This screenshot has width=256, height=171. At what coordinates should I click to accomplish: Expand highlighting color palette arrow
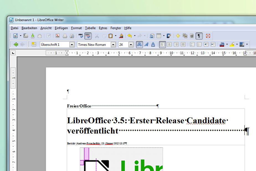pos(237,44)
